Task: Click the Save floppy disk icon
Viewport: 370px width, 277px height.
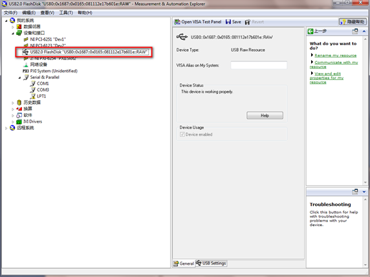Action: [x=228, y=22]
